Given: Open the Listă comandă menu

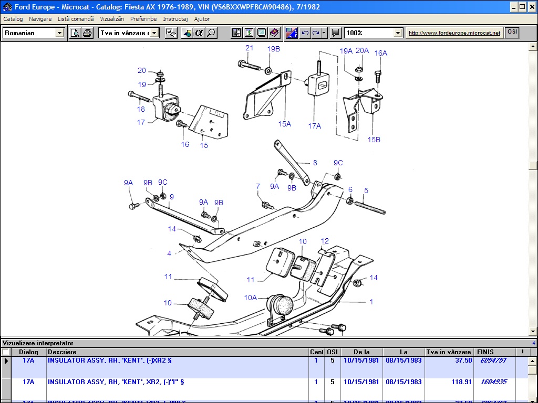Looking at the screenshot, I should pyautogui.click(x=76, y=19).
